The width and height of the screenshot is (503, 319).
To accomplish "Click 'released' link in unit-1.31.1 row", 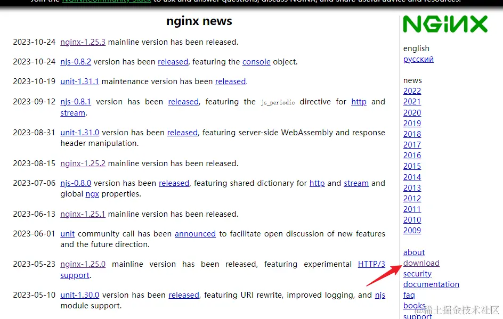I will click(230, 81).
